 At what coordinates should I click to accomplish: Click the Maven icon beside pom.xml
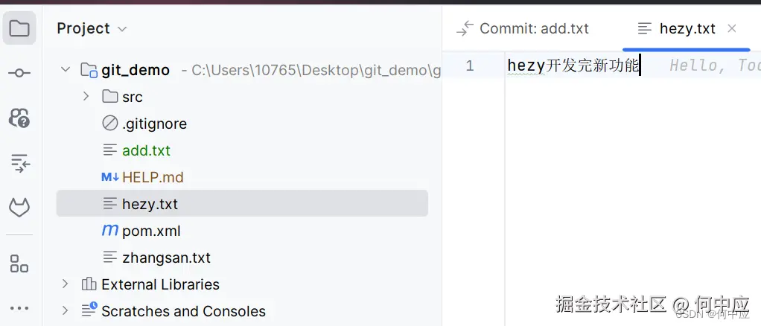[110, 231]
